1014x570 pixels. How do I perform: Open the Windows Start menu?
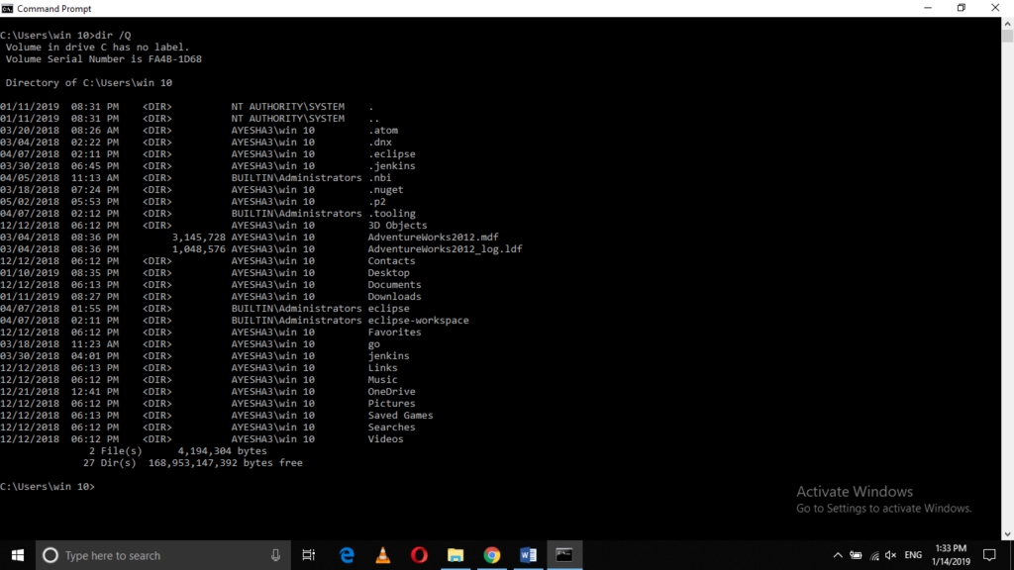[18, 555]
